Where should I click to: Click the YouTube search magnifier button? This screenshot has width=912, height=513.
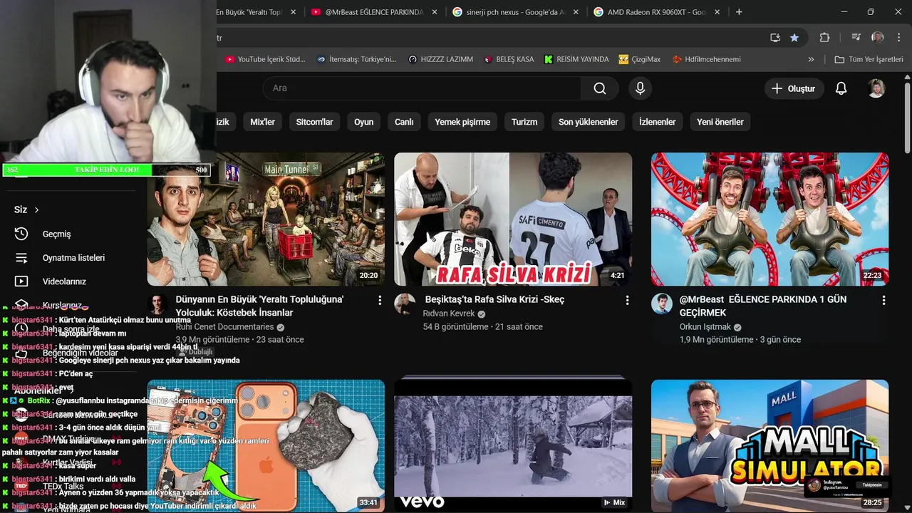tap(600, 88)
